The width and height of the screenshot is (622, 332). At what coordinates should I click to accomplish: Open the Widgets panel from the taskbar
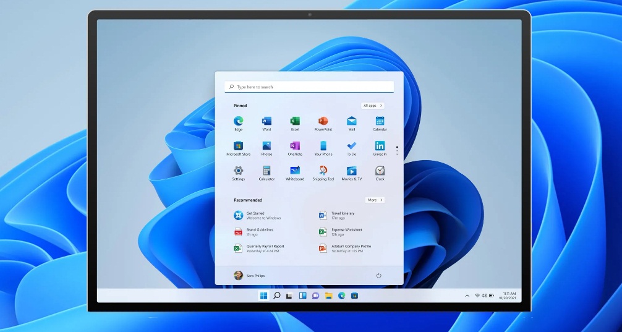click(x=303, y=296)
